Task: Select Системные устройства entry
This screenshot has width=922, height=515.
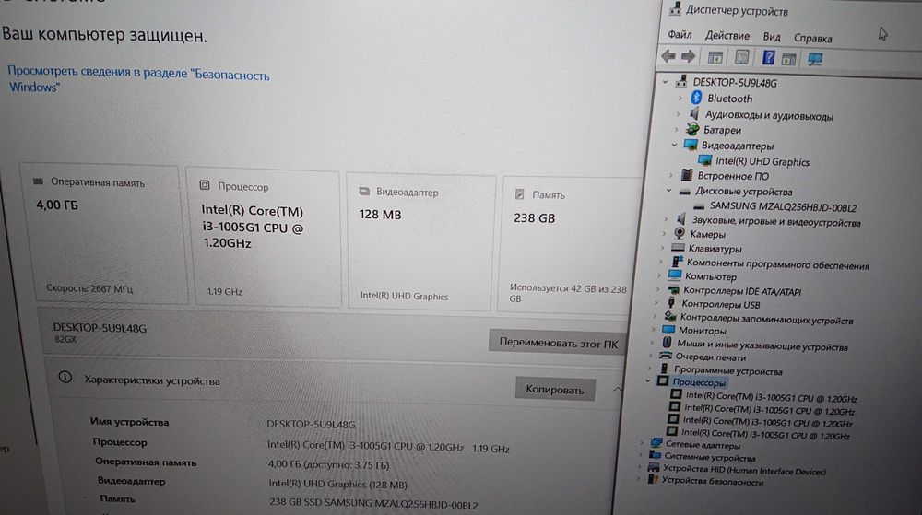Action: (710, 457)
